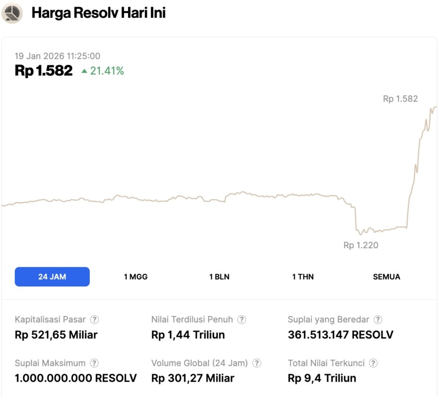This screenshot has height=397, width=439.
Task: Select the 24 JAM time range
Action: [x=52, y=277]
